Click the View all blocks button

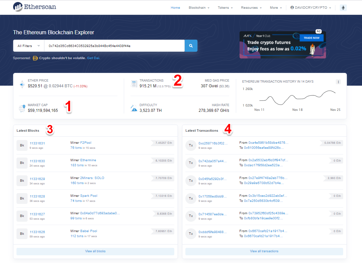coord(95,251)
